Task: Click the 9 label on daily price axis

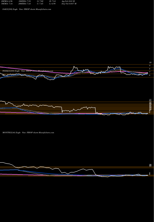Action: tap(150, 66)
